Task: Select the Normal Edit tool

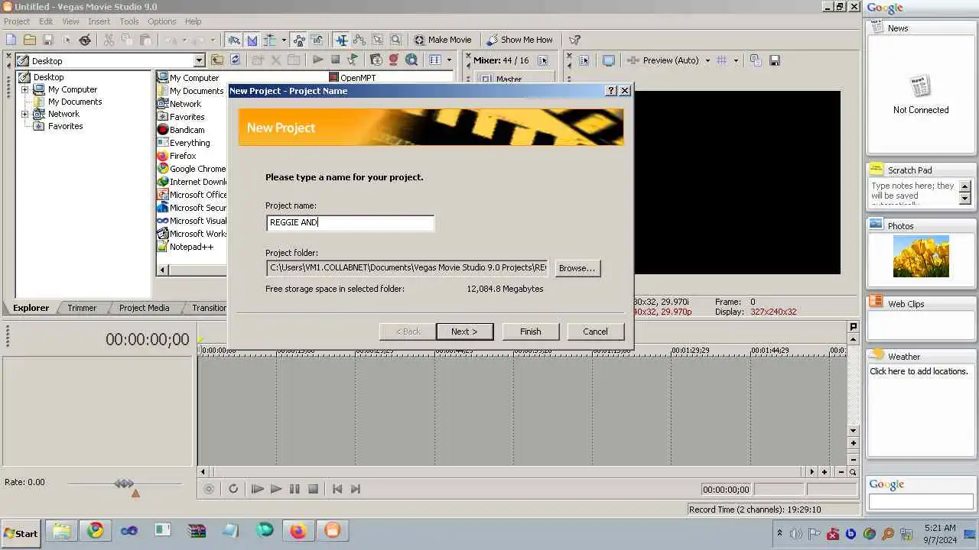Action: click(341, 40)
